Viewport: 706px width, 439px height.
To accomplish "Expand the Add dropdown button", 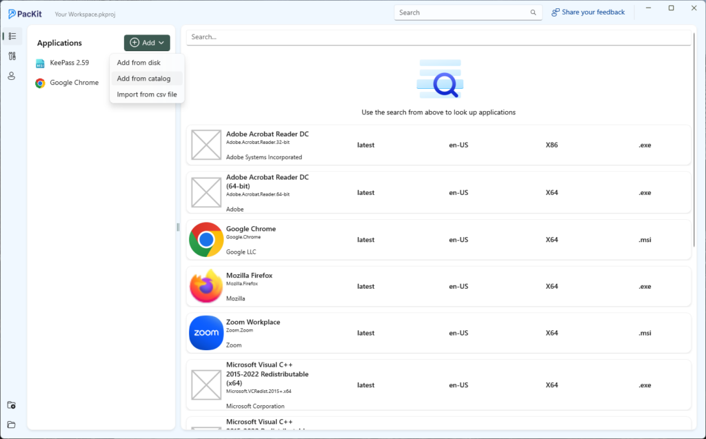I will (x=147, y=43).
